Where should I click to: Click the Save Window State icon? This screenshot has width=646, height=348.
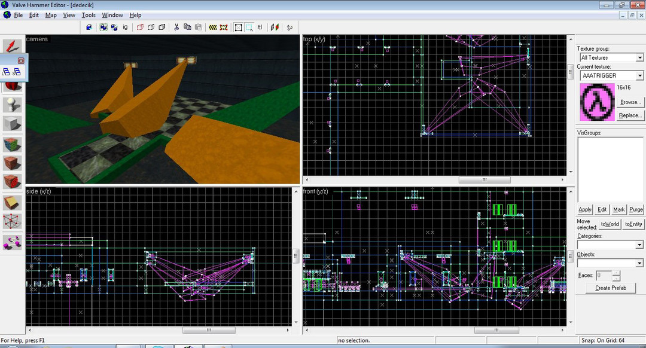tap(17, 72)
